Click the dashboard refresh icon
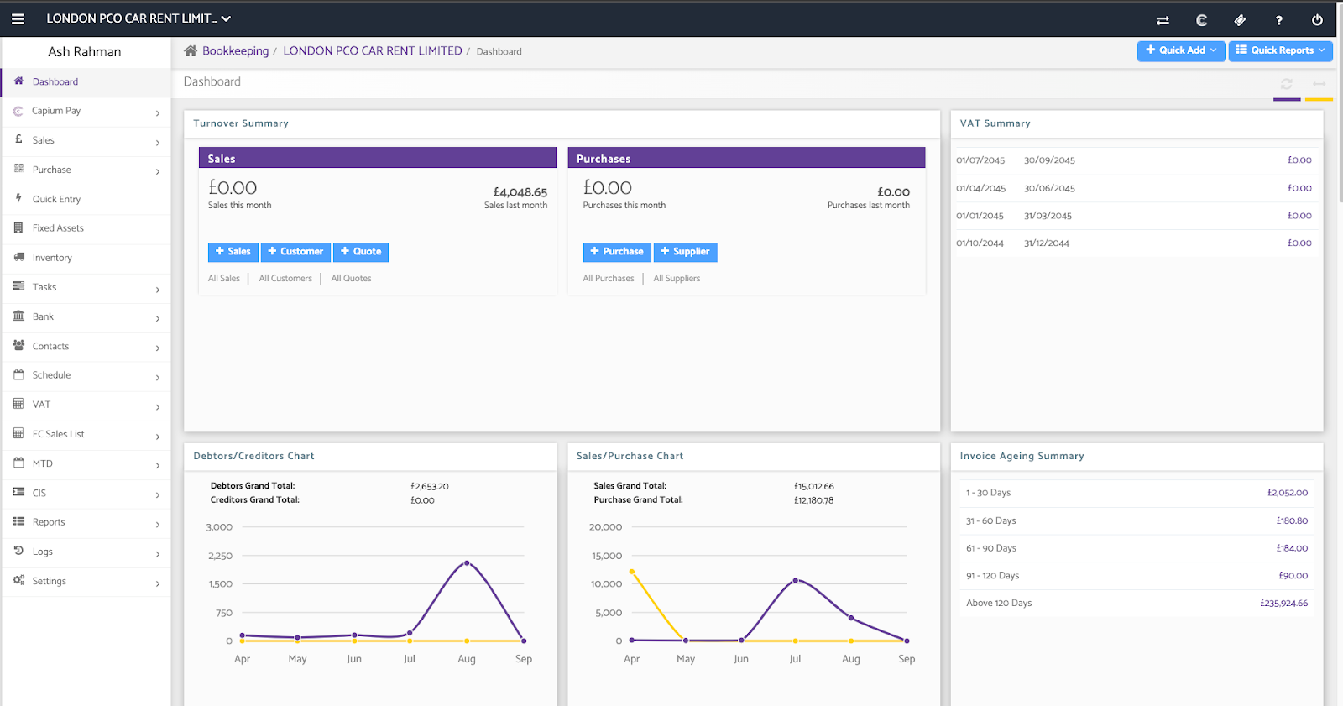 pos(1287,84)
